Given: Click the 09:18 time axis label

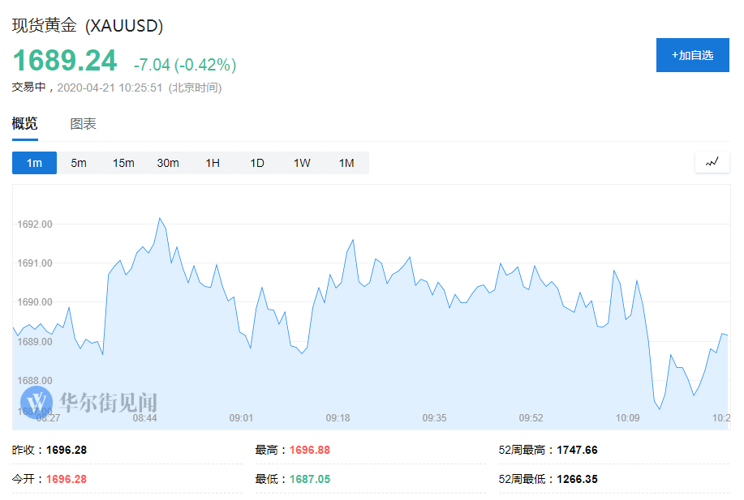Looking at the screenshot, I should (x=338, y=418).
